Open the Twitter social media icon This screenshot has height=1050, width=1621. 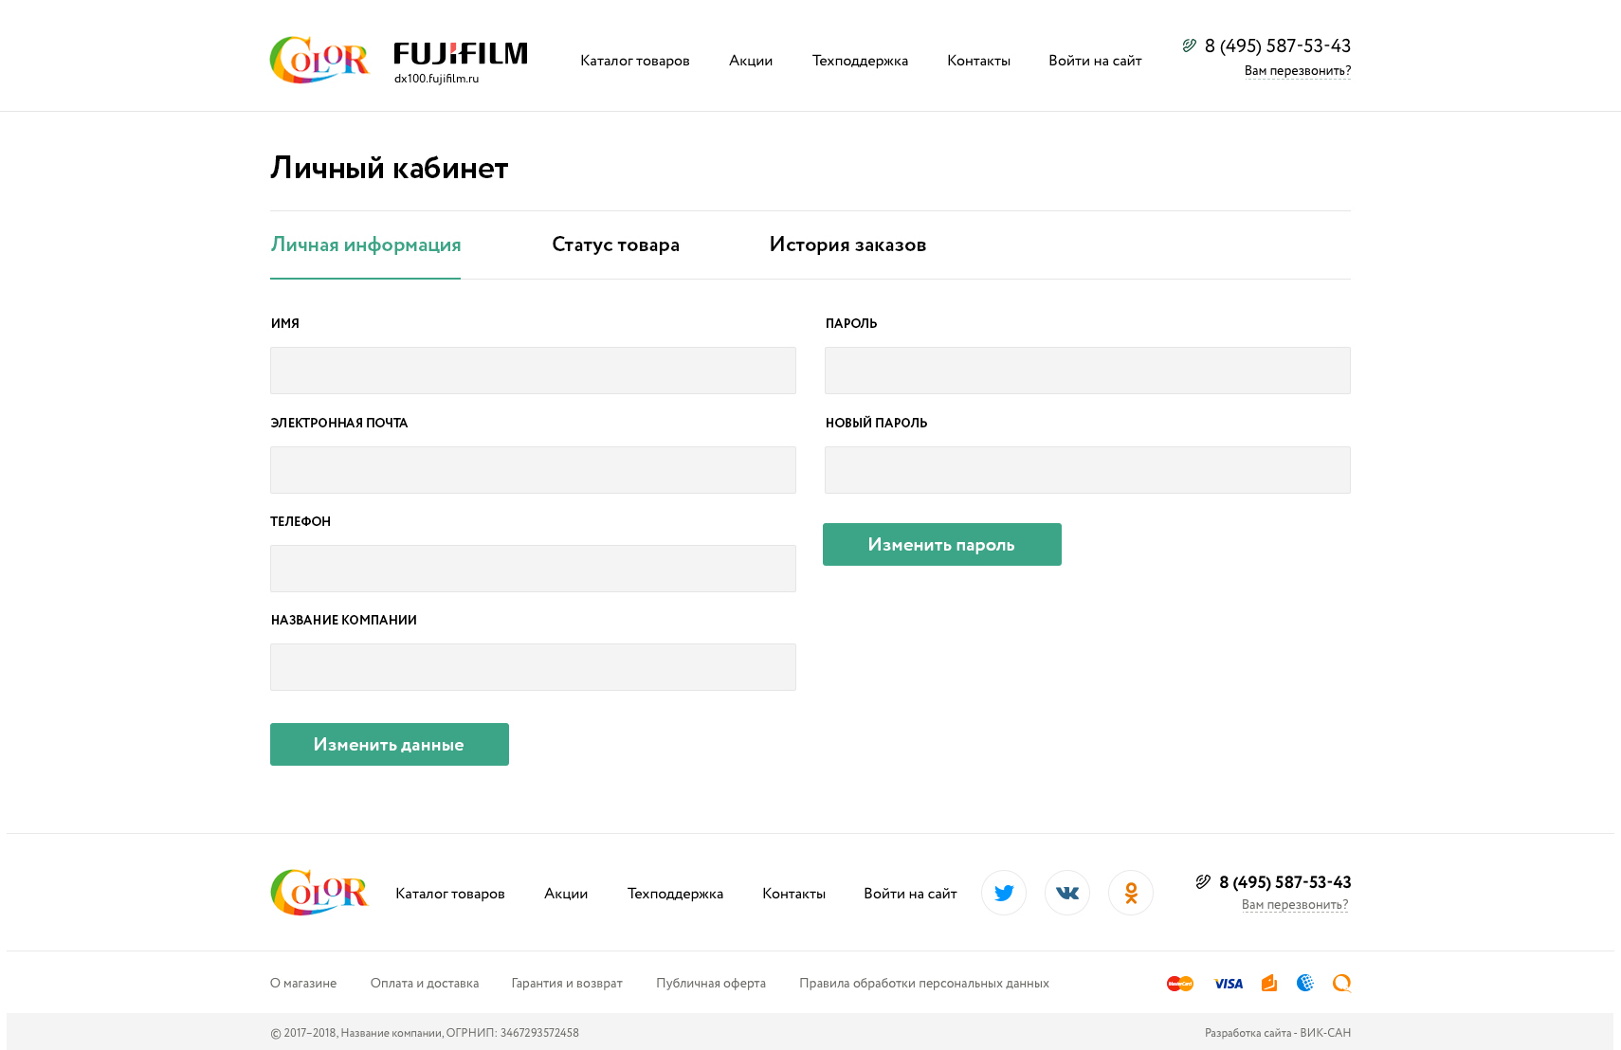pos(1003,892)
